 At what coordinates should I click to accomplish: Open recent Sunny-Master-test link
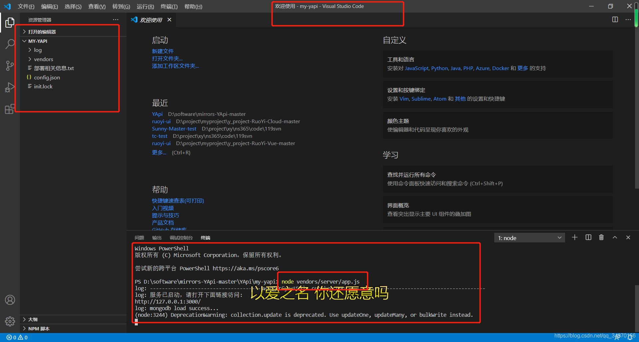(174, 128)
